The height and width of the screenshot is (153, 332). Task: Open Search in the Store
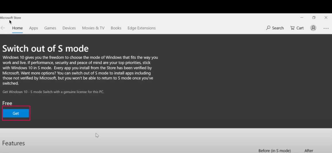[x=275, y=28]
